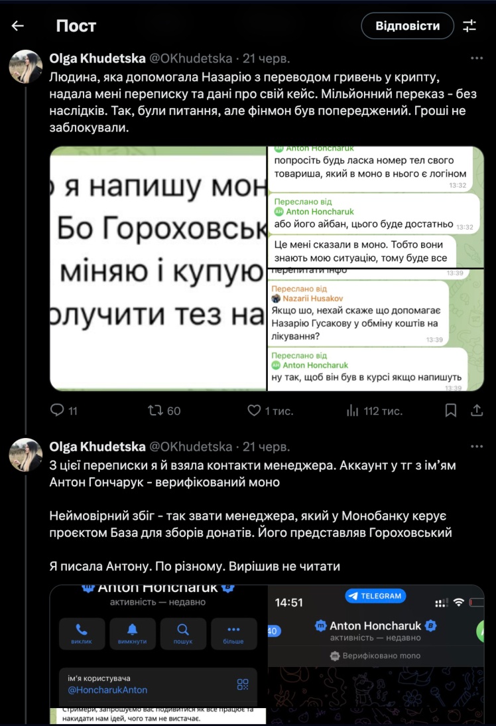
Task: Share the first post
Action: tap(476, 411)
